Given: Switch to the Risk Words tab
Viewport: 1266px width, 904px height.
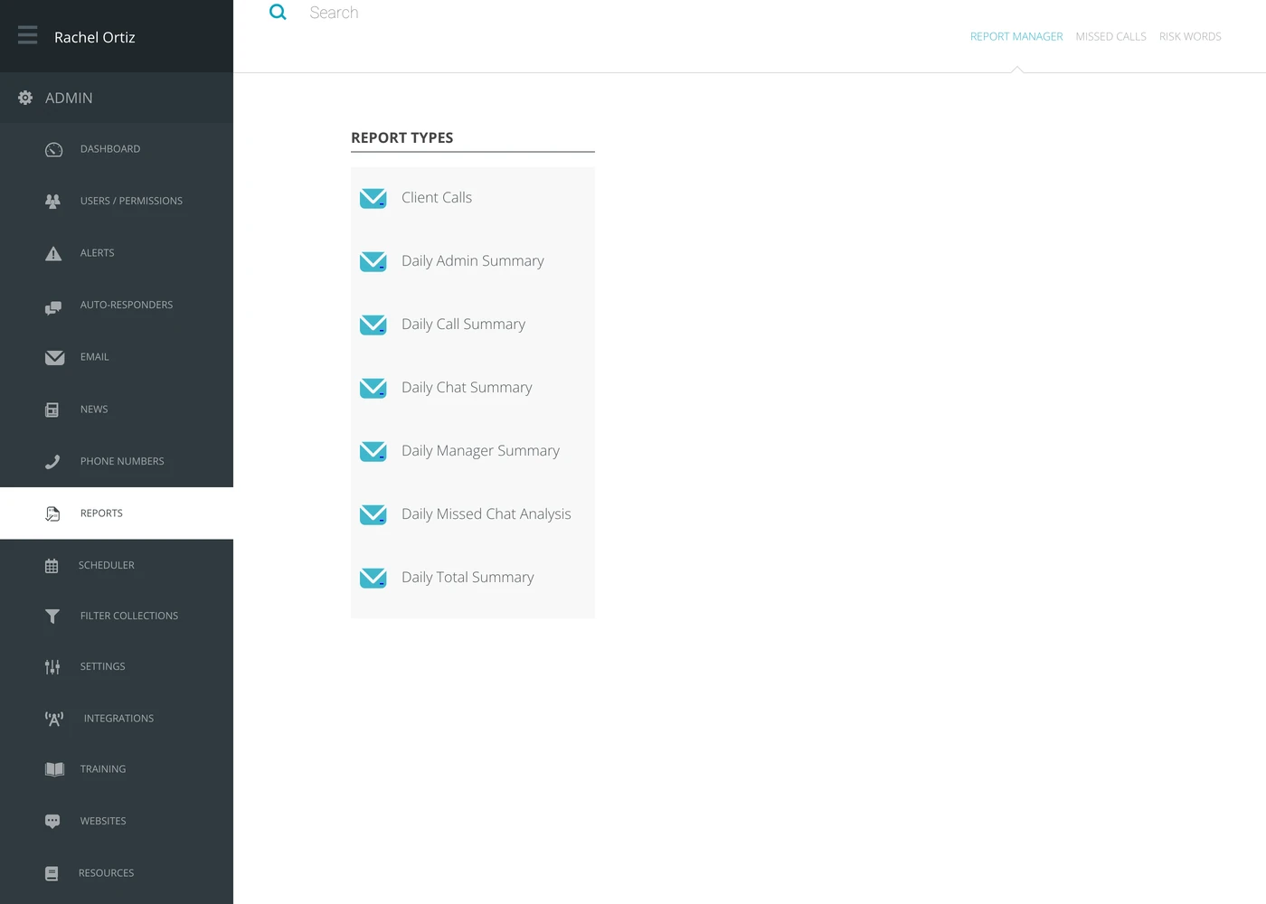Looking at the screenshot, I should click(1190, 36).
